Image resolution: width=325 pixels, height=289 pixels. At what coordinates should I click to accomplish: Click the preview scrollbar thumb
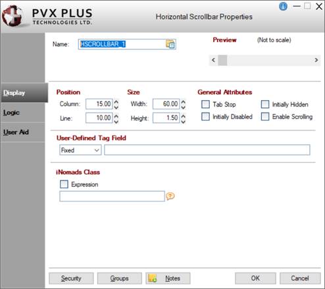pyautogui.click(x=222, y=60)
